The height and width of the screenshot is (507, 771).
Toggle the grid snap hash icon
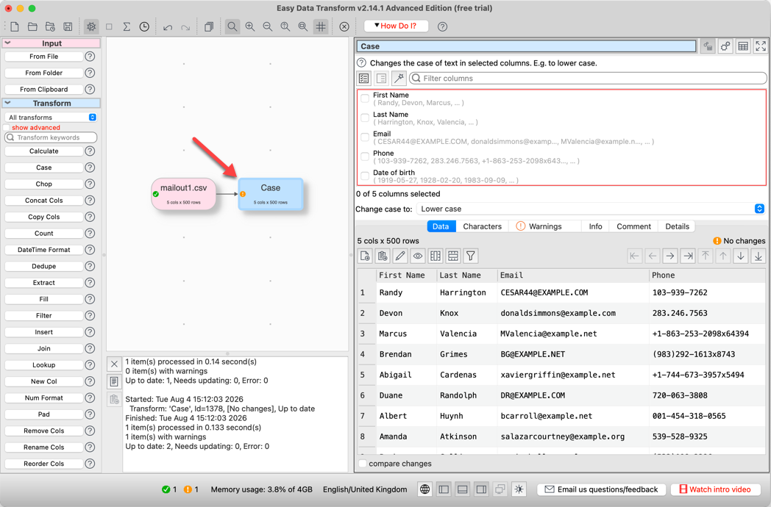coord(321,26)
